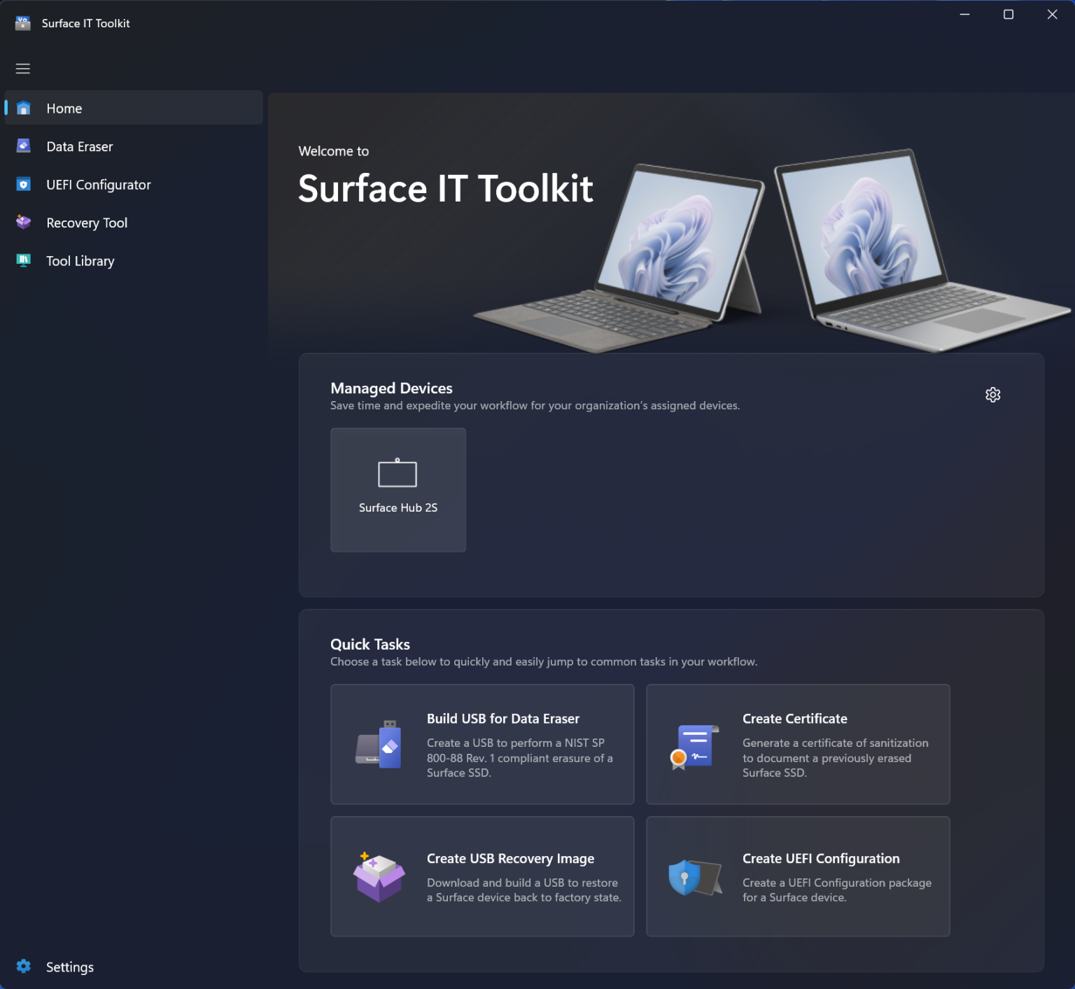Open the Recovery Tool

[x=87, y=222]
